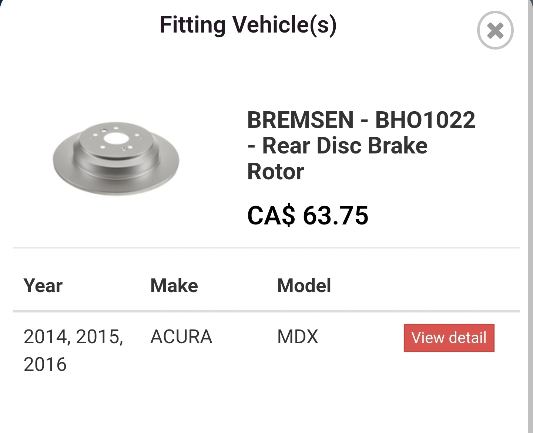Click the Fitting Vehicle(s) heading
Screen dimensions: 533x433
[248, 25]
